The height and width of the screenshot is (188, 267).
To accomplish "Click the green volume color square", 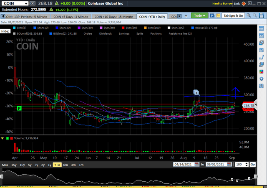I will tap(8, 138).
